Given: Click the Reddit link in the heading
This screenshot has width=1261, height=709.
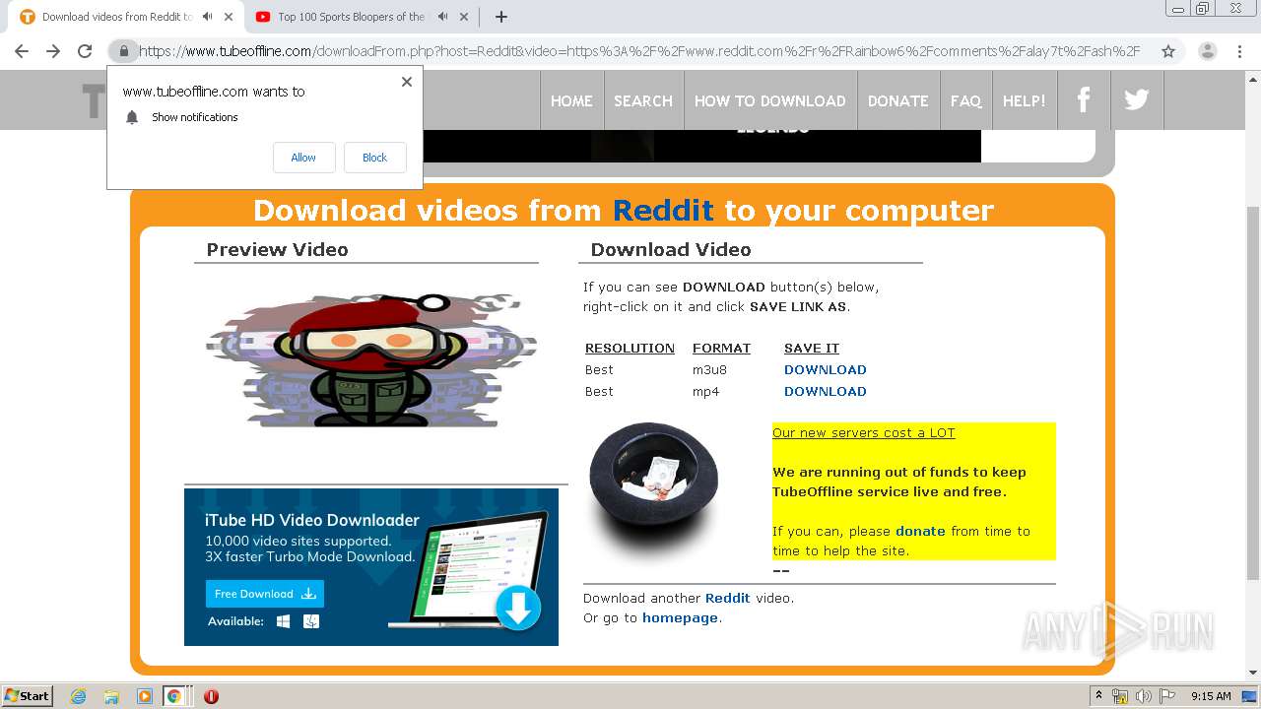Looking at the screenshot, I should pos(663,210).
